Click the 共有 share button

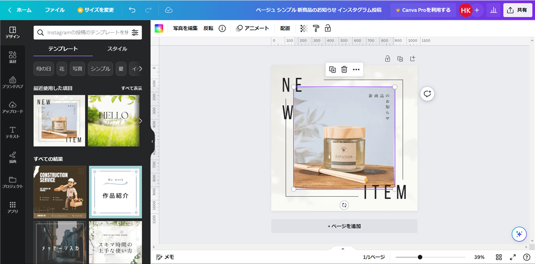click(517, 10)
